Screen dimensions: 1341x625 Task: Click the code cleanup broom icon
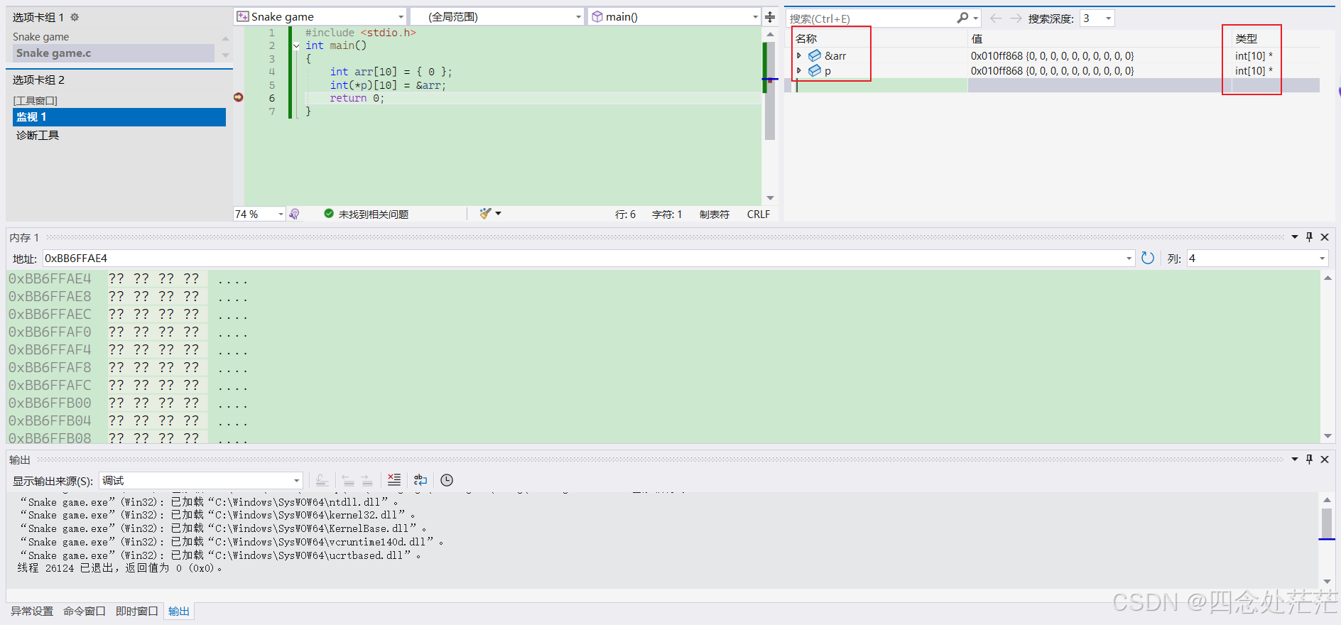pos(485,213)
